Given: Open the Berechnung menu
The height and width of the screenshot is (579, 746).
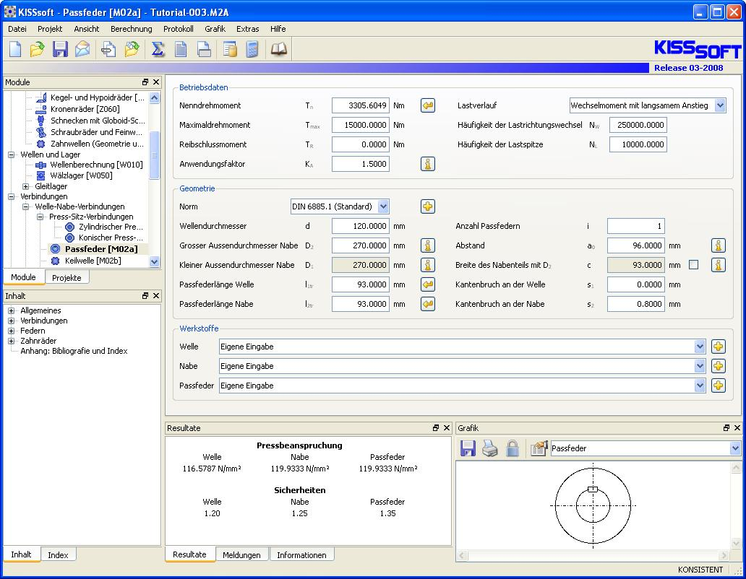Looking at the screenshot, I should pyautogui.click(x=131, y=29).
